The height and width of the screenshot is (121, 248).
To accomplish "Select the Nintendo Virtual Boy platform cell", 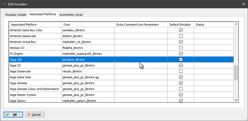I will click(x=35, y=42).
